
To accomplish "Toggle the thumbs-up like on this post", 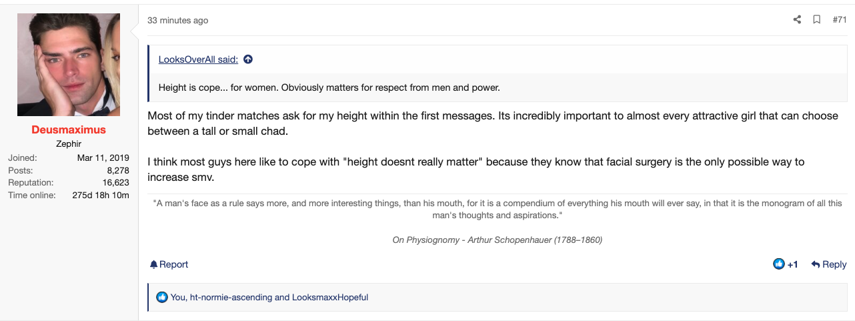I will 778,264.
